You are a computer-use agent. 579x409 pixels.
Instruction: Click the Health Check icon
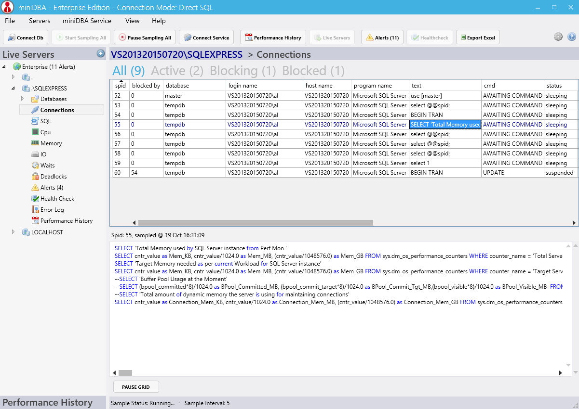[x=35, y=199]
